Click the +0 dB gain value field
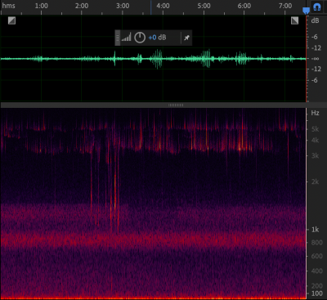 [x=157, y=38]
